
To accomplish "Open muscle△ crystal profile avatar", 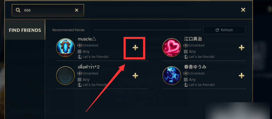I will click(65, 48).
